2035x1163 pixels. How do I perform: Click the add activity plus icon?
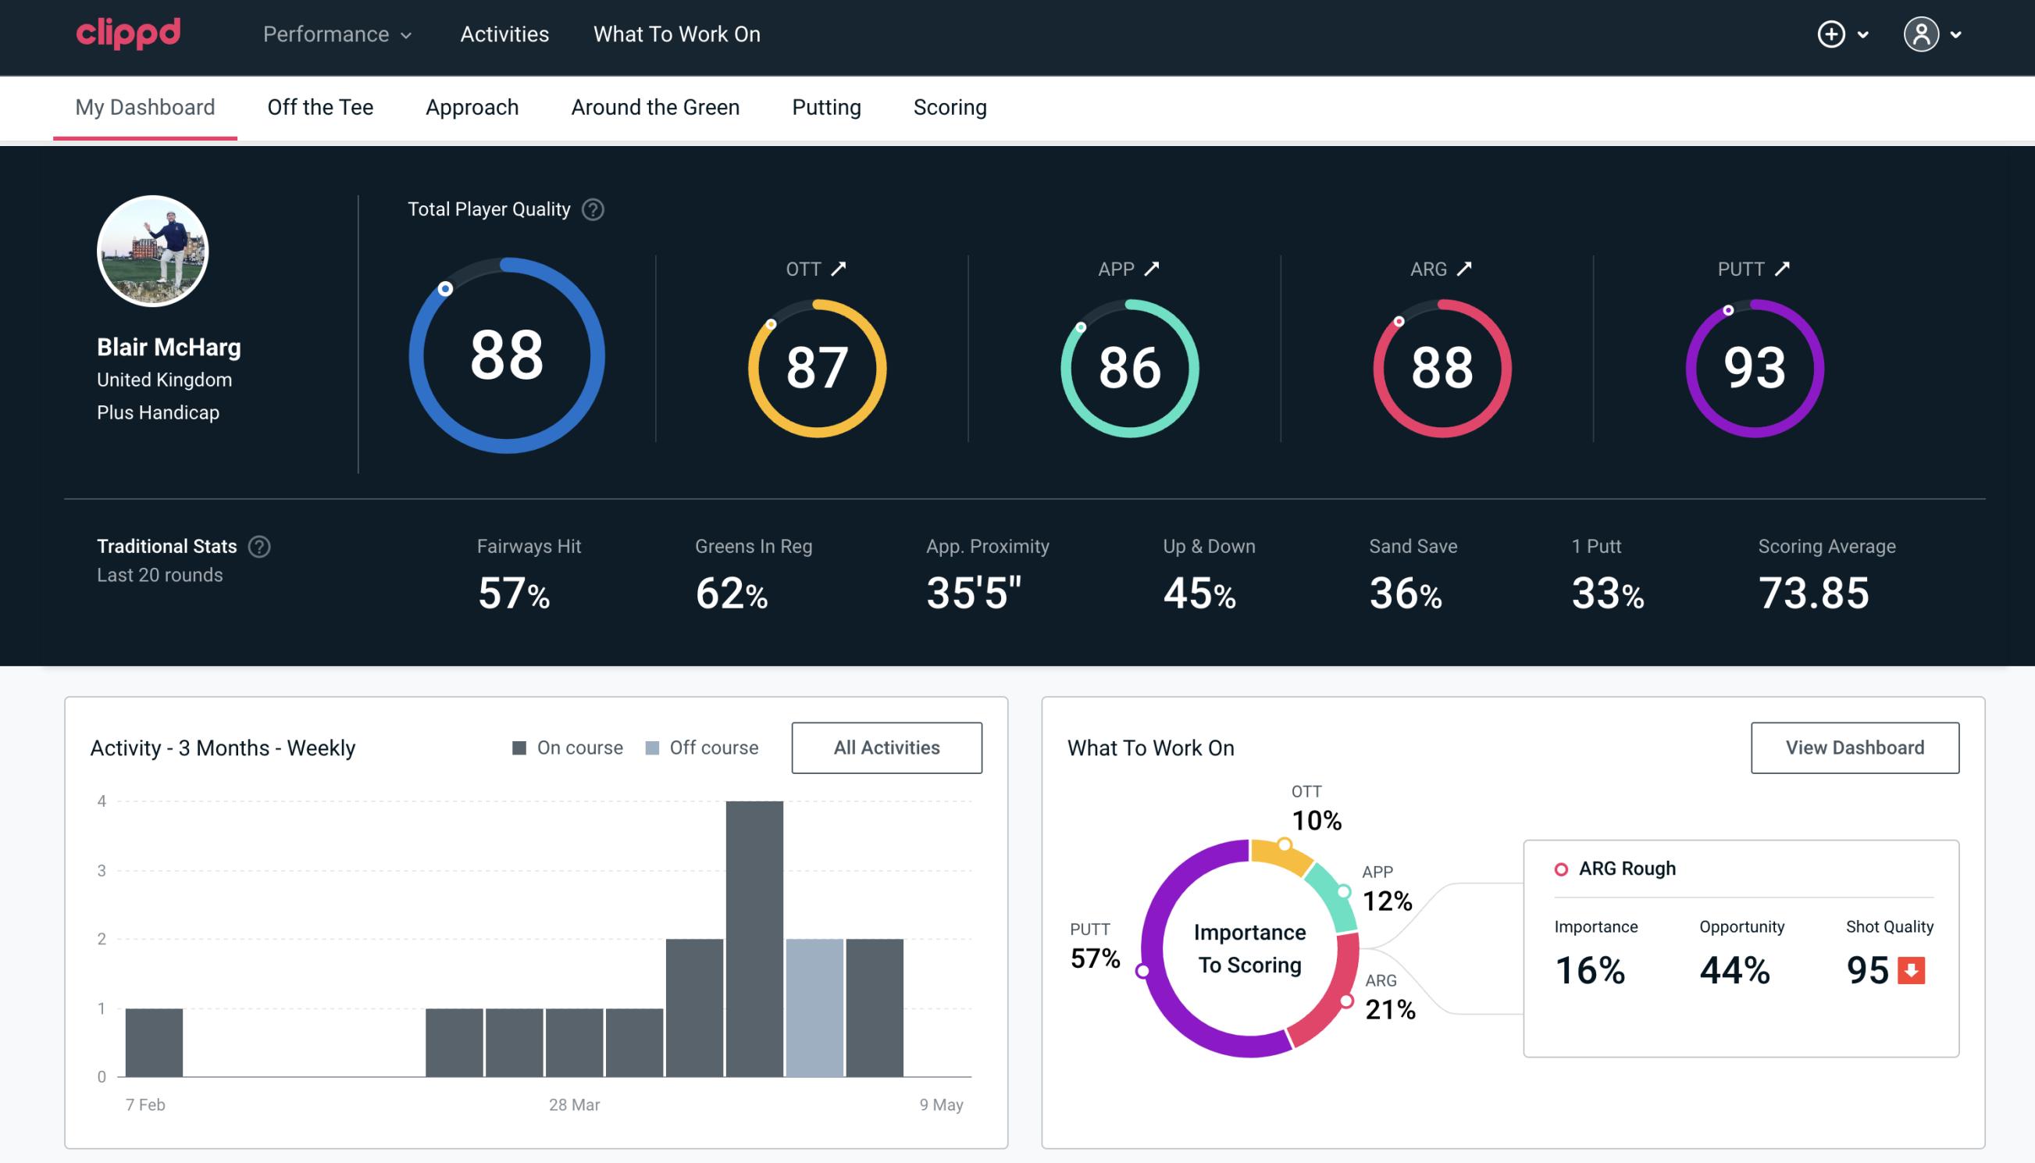coord(1832,35)
